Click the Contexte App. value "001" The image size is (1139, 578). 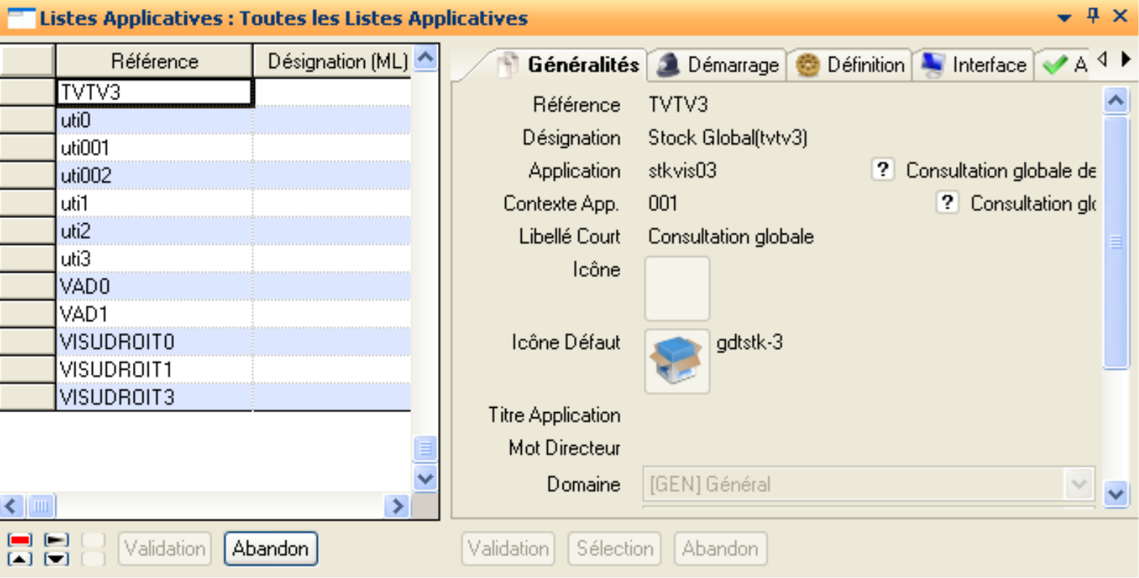click(x=663, y=204)
